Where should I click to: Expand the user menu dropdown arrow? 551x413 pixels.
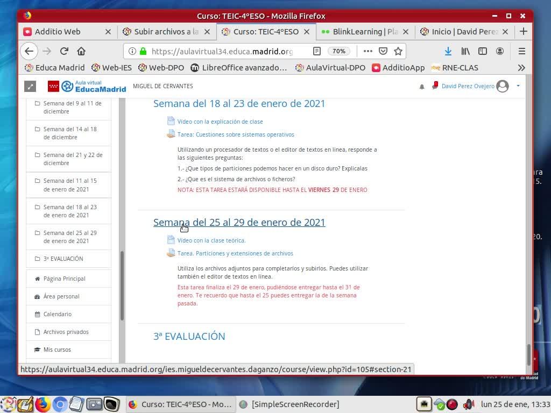click(518, 86)
